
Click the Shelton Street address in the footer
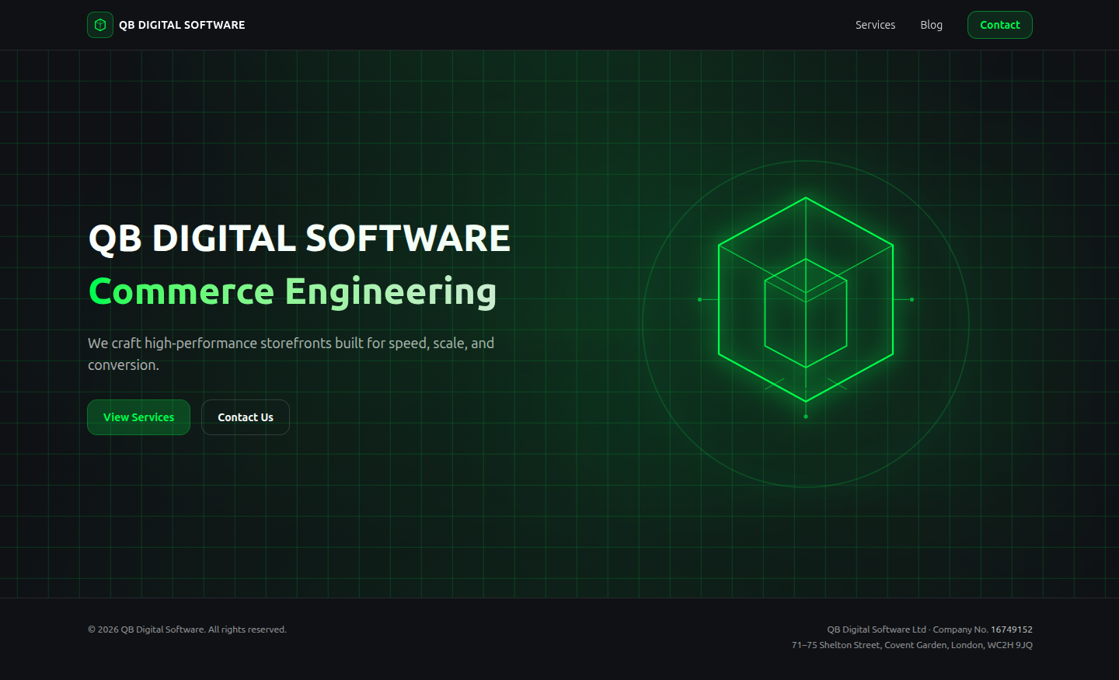pyautogui.click(x=911, y=644)
